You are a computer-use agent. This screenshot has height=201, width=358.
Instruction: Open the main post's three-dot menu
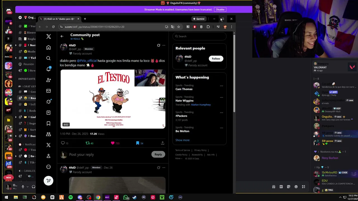pos(164,45)
